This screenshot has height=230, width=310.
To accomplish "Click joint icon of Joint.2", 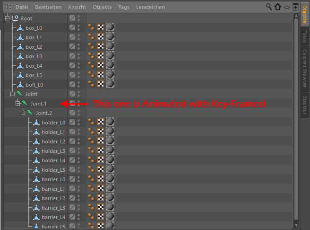I will tap(30, 113).
